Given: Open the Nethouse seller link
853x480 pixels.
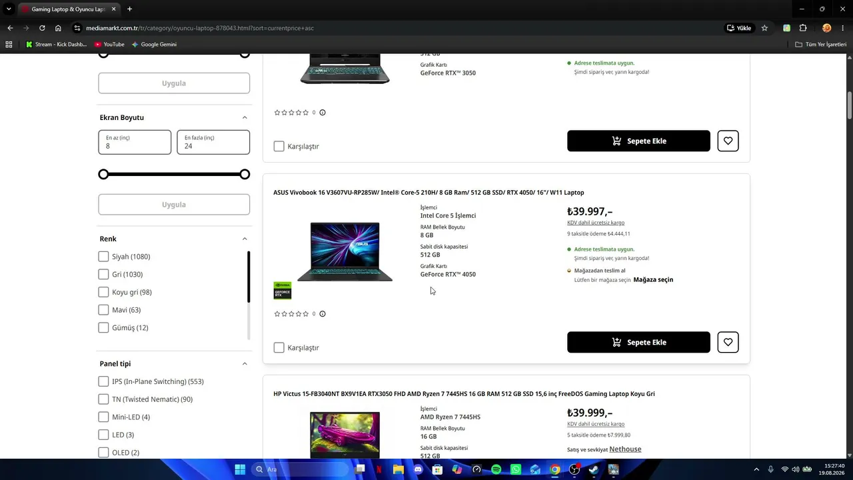Looking at the screenshot, I should click(x=625, y=449).
